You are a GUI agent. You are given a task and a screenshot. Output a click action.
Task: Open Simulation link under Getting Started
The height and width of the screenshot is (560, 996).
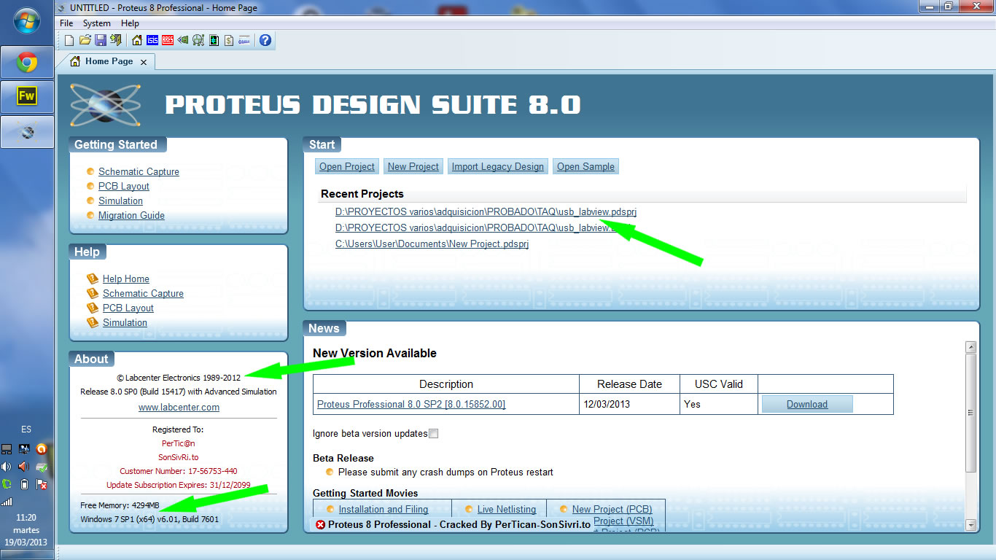click(x=120, y=201)
